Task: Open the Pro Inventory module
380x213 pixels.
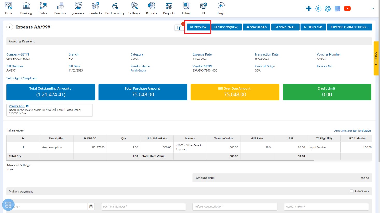Action: (x=115, y=9)
